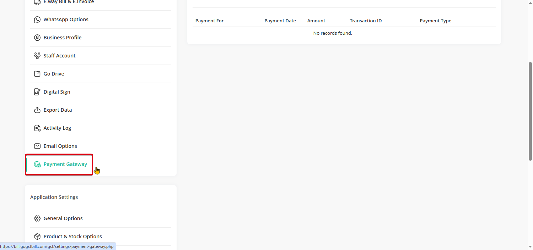533x250 pixels.
Task: Click the Transaction ID column header
Action: coord(366,21)
